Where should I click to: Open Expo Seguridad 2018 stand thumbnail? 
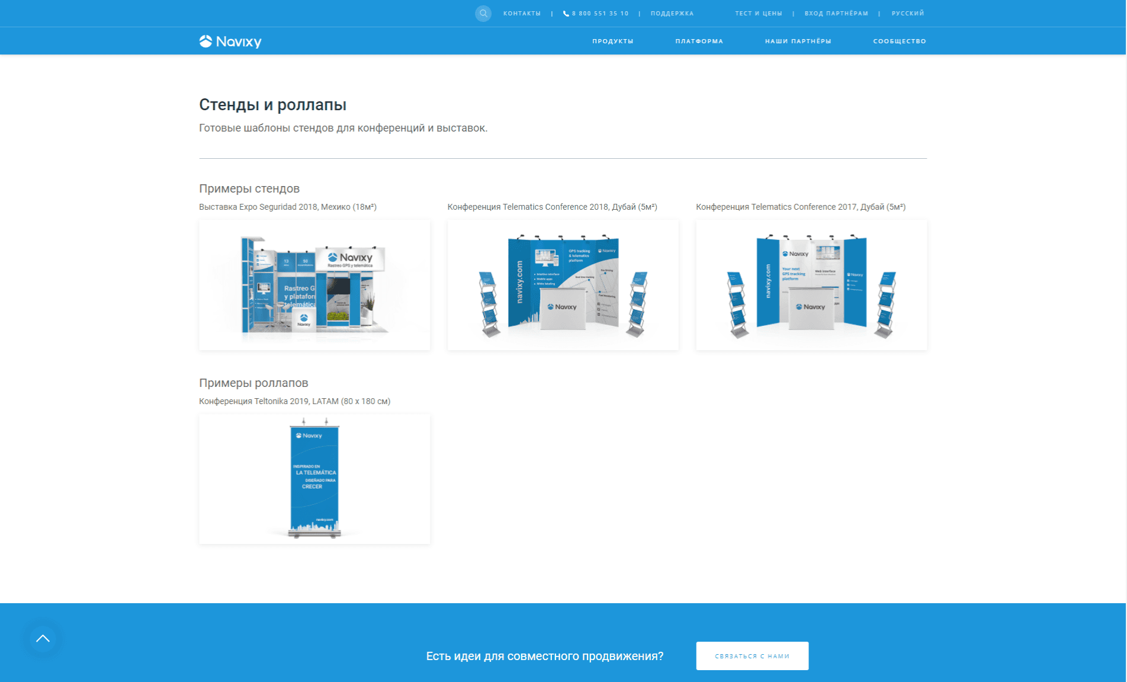click(314, 285)
